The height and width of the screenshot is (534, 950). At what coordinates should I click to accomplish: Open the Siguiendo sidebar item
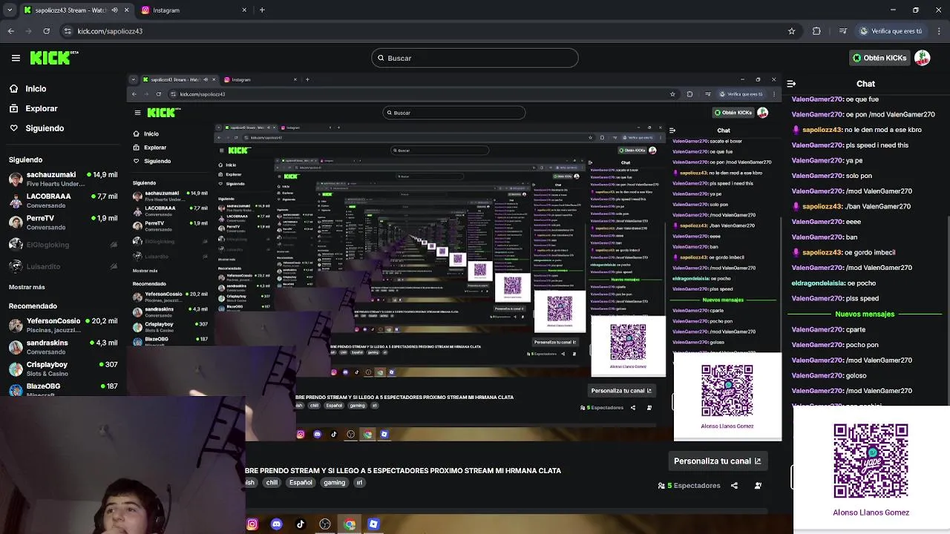(x=36, y=128)
